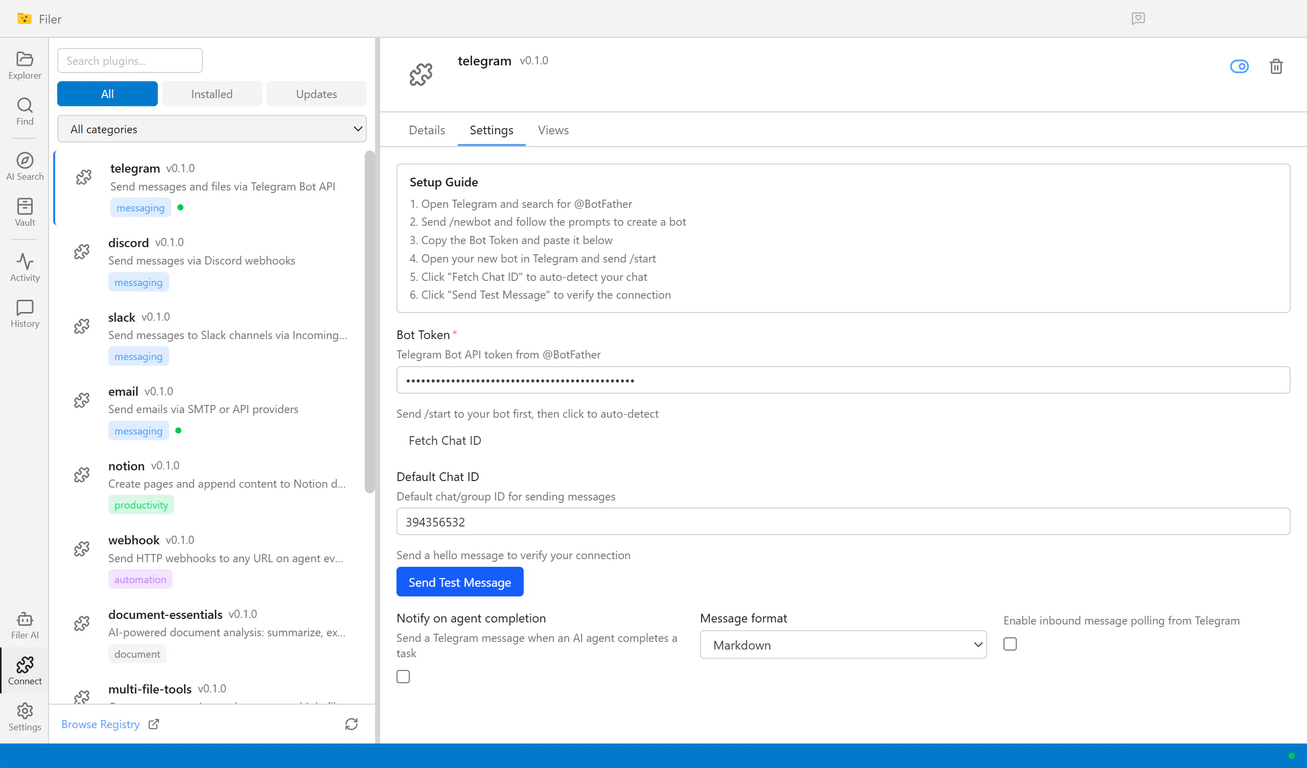The height and width of the screenshot is (768, 1307).
Task: Select the slack plugin entry
Action: 209,337
